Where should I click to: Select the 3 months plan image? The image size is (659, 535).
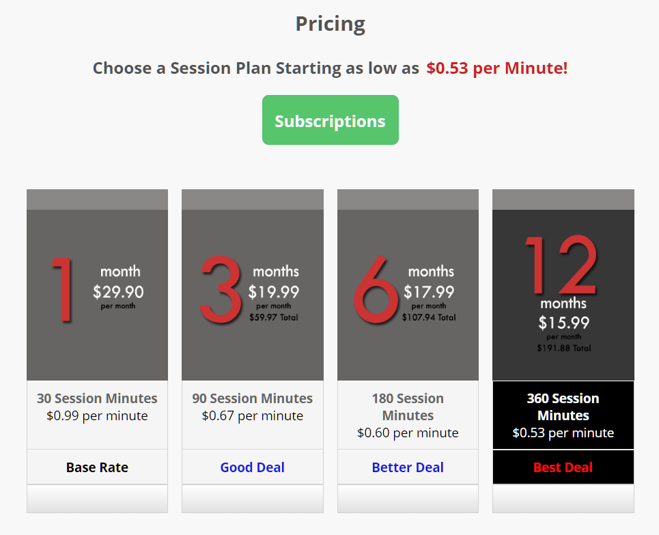(253, 285)
